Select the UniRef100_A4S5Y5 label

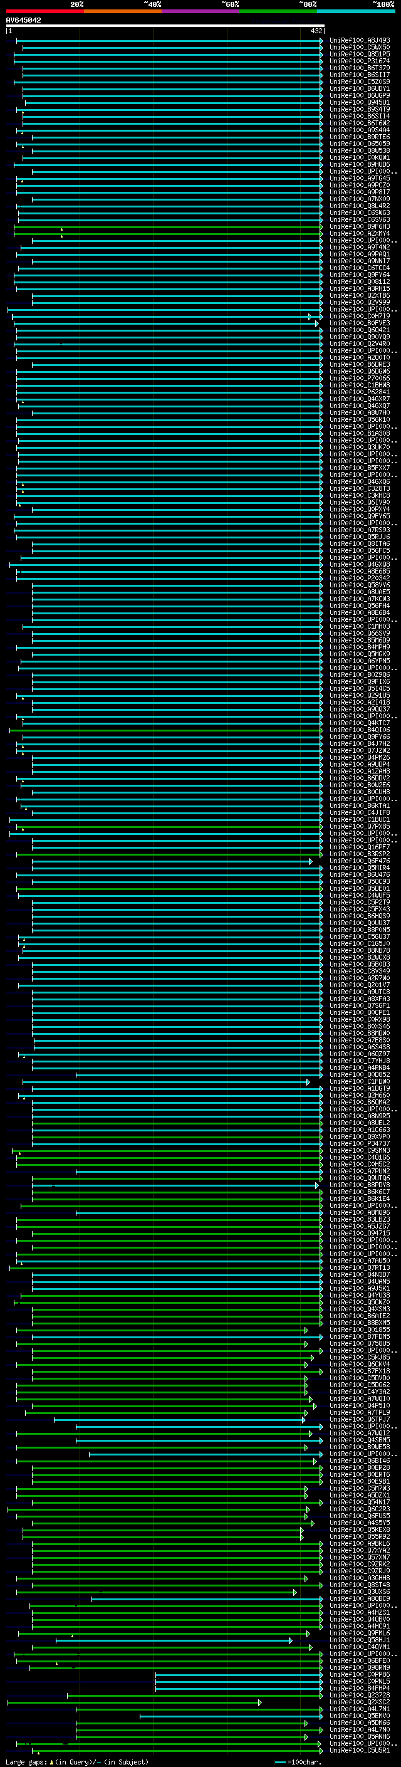coord(360,1523)
